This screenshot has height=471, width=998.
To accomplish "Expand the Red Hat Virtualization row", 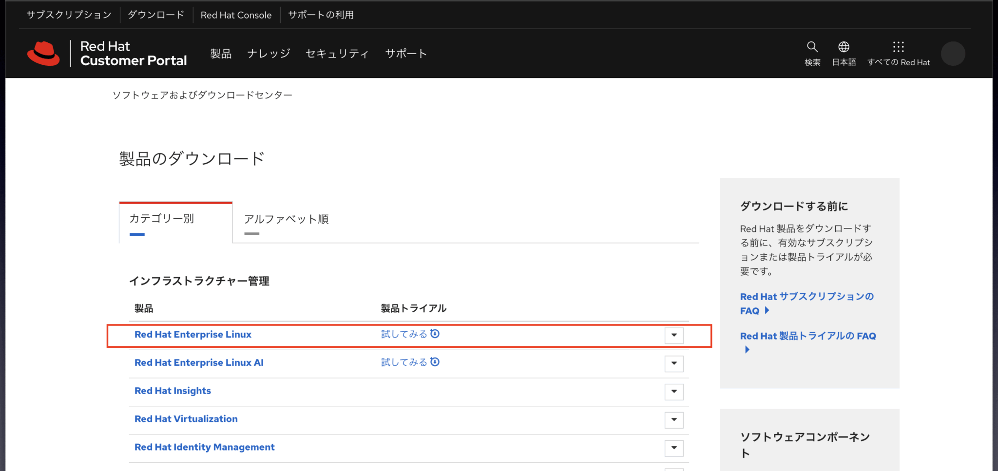I will pos(674,420).
